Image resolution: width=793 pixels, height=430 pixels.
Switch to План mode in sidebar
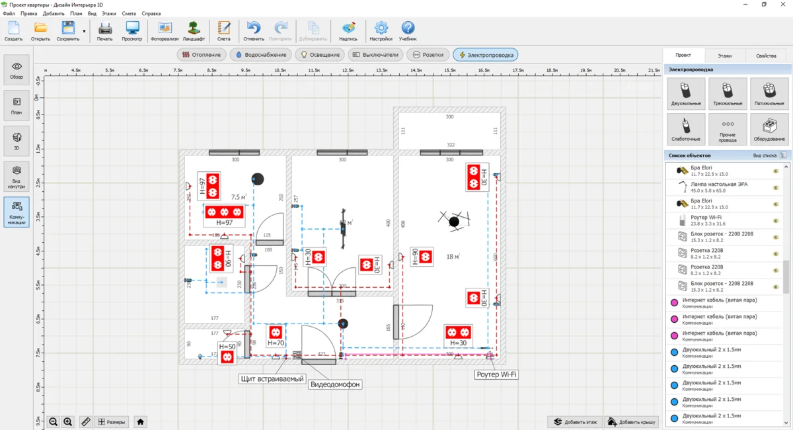[x=17, y=106]
